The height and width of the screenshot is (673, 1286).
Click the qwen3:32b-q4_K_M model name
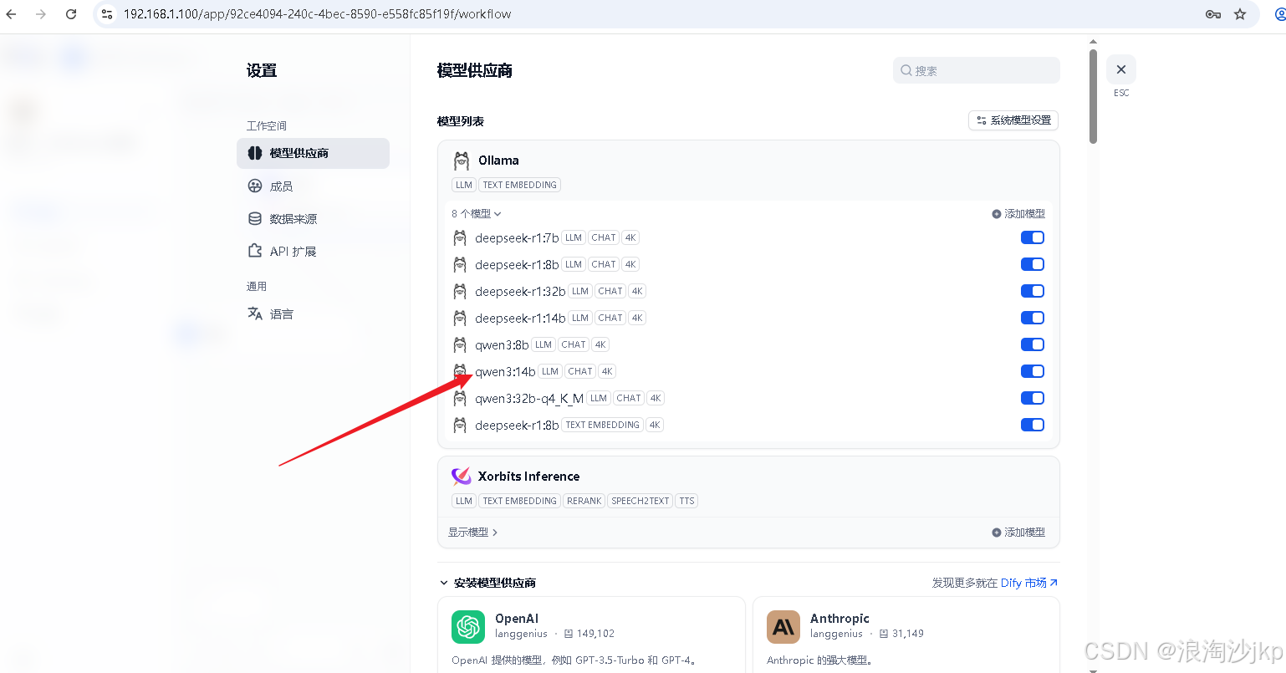(x=529, y=399)
